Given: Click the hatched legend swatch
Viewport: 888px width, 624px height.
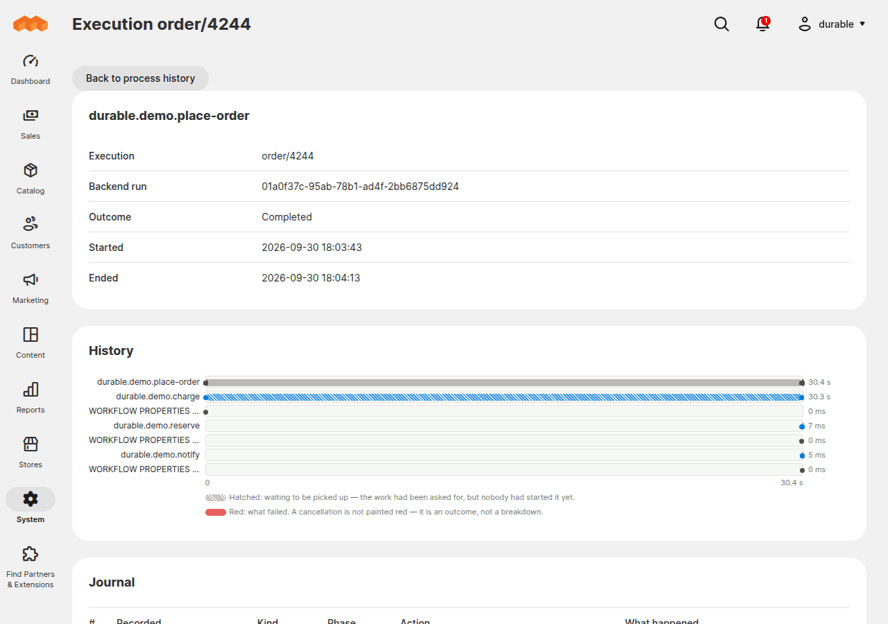Looking at the screenshot, I should click(216, 498).
